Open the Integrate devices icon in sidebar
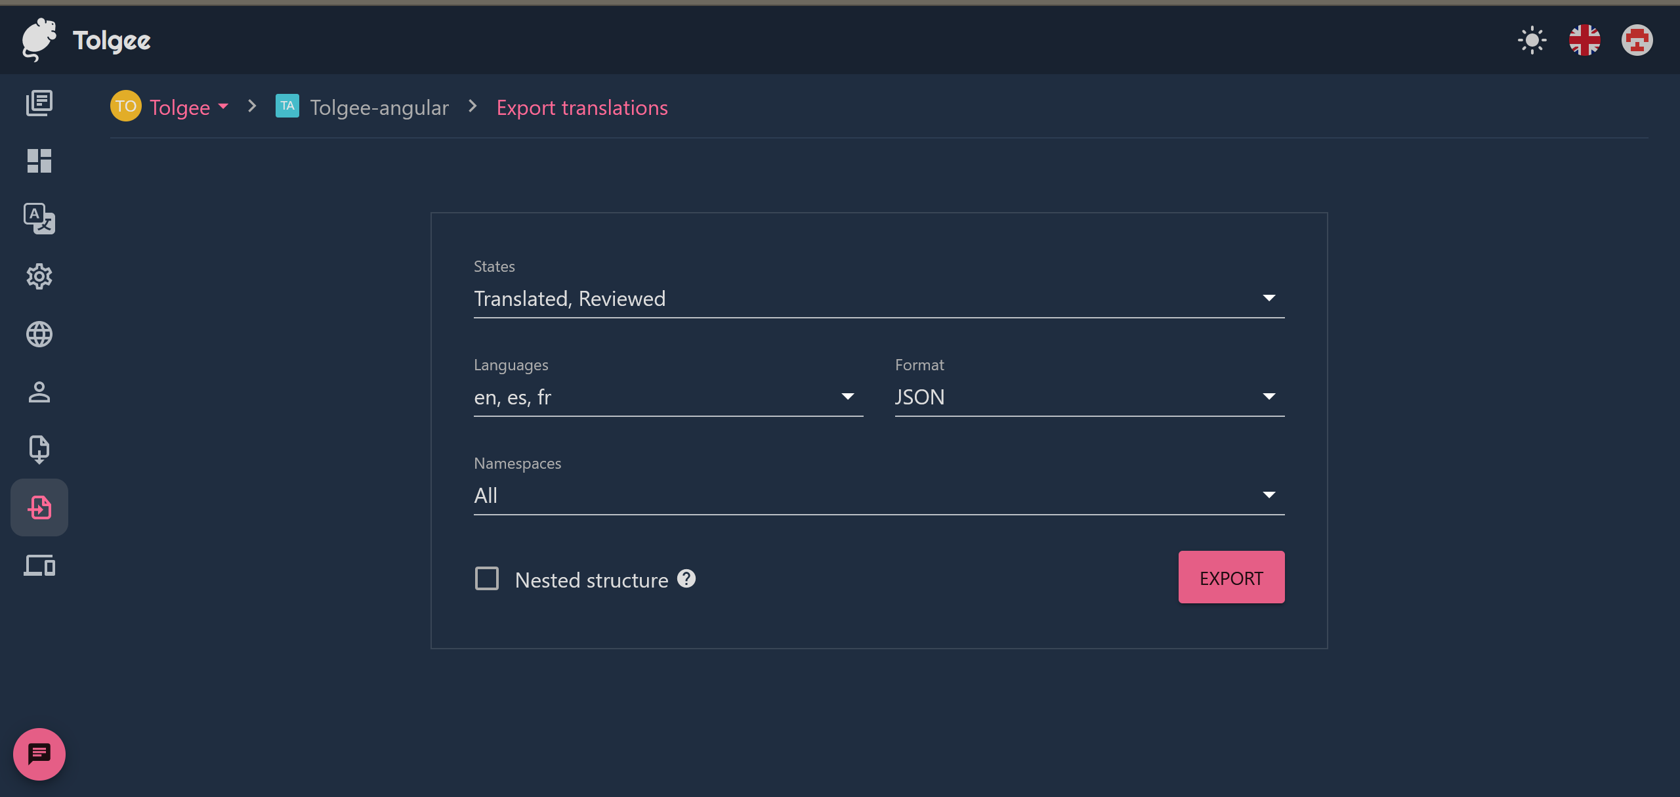The width and height of the screenshot is (1680, 797). click(39, 565)
